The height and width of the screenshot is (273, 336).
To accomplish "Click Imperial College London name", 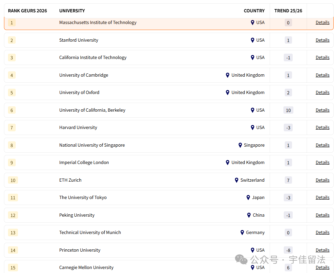I will point(84,163).
